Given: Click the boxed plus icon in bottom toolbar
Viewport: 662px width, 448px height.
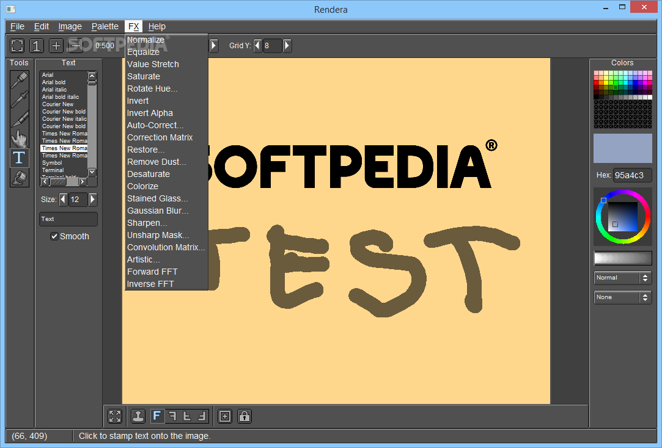Looking at the screenshot, I should (225, 416).
